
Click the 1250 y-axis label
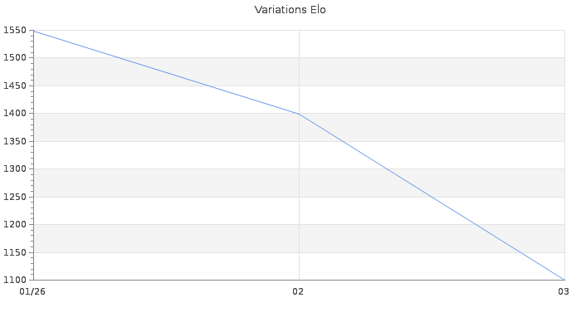pos(14,198)
